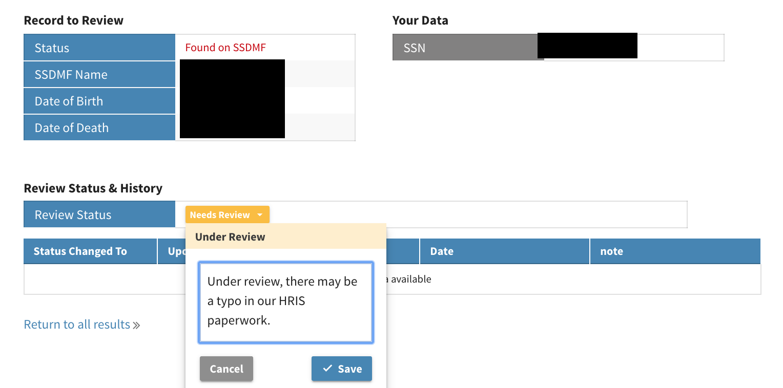Click inside the note text box
The width and height of the screenshot is (783, 388).
(285, 302)
